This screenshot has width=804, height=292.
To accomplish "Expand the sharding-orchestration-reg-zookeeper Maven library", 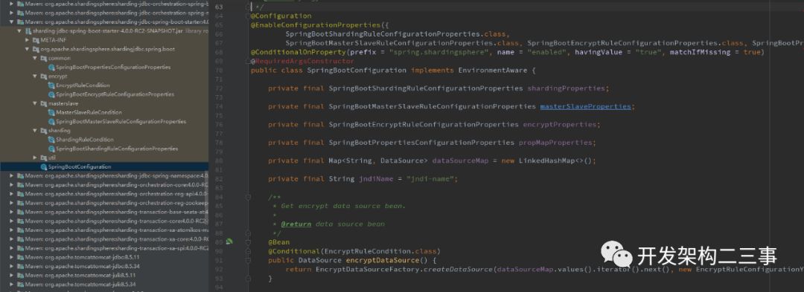I will coord(12,203).
